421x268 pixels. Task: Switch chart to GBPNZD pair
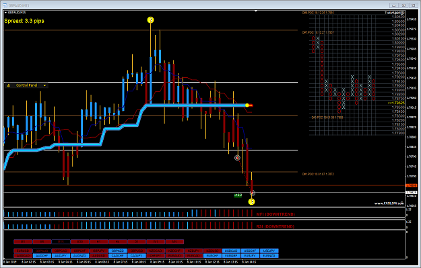tap(118, 251)
